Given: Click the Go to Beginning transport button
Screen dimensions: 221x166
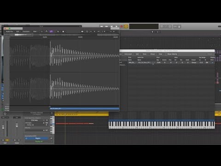Looking at the screenshot, I should pos(111,26).
